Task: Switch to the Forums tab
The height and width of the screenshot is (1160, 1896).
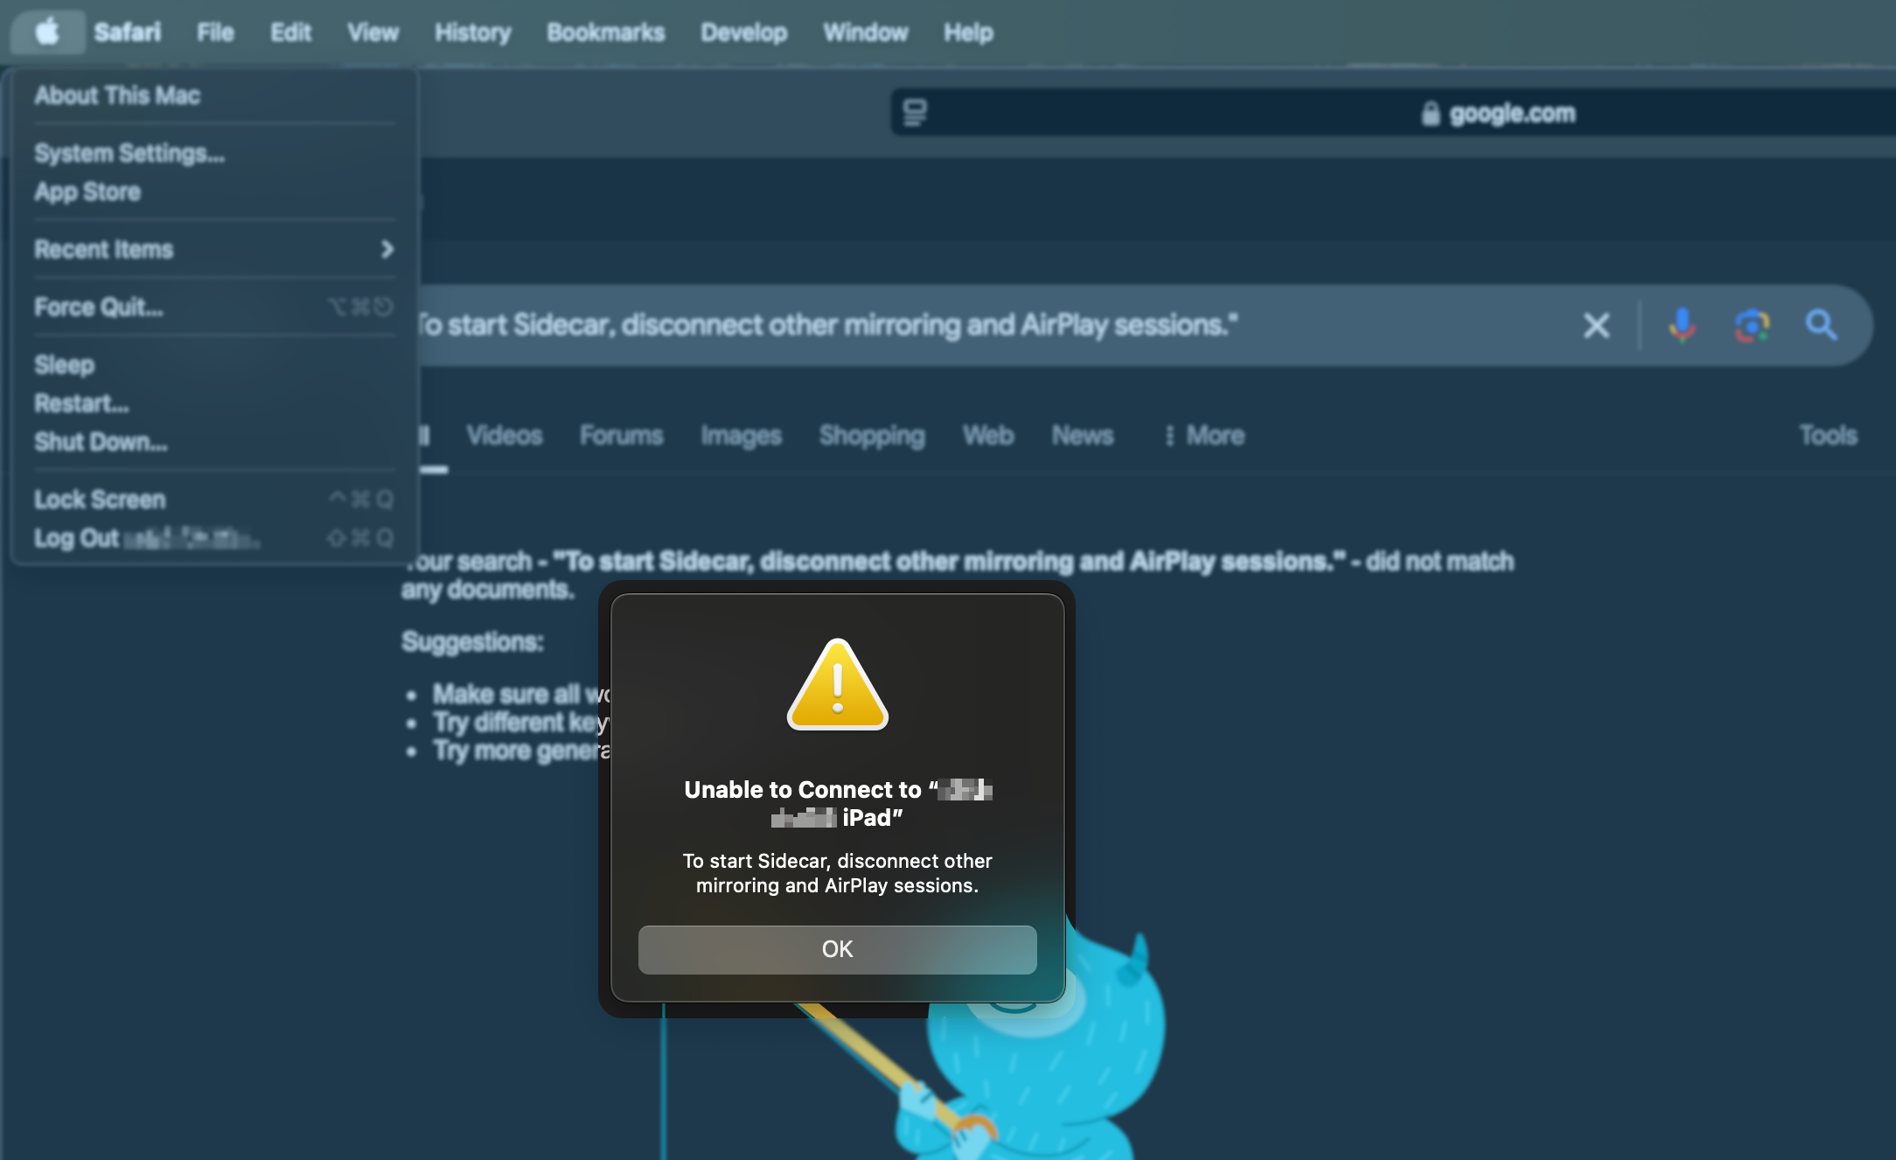Action: point(621,436)
